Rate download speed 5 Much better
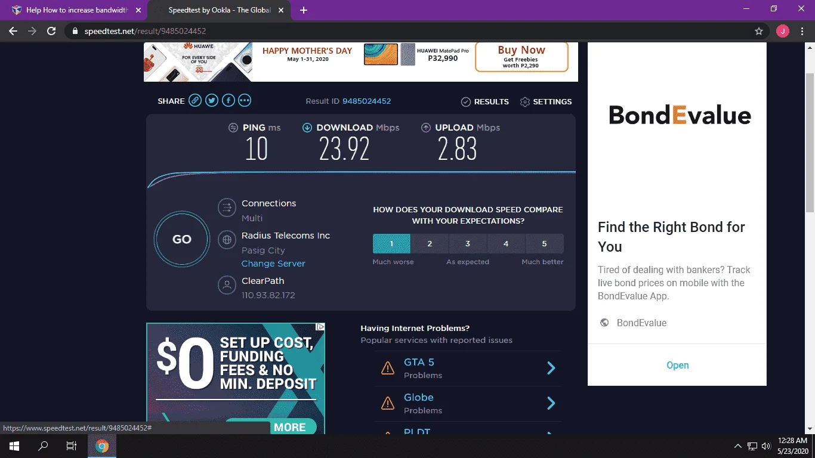The image size is (815, 458). pos(544,244)
